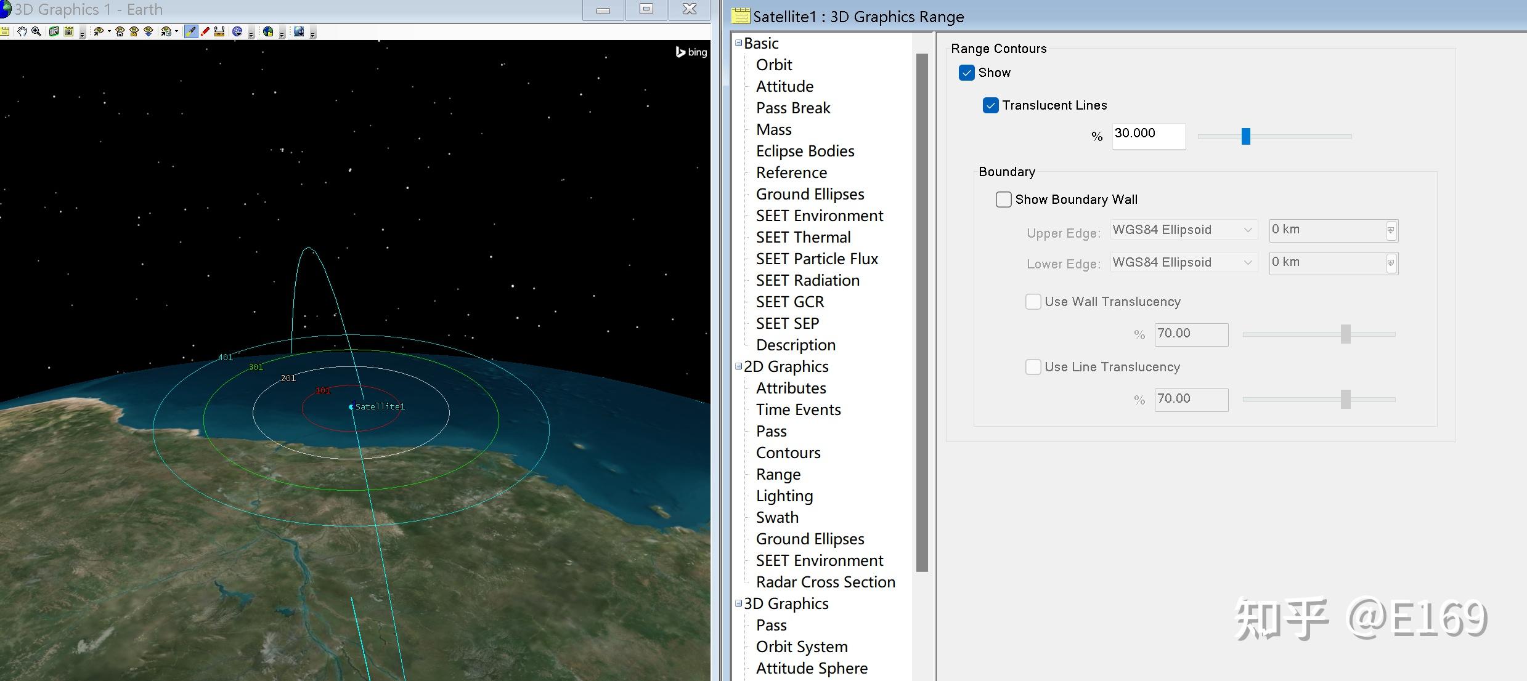Go to the Attitude Sphere page

(x=811, y=668)
